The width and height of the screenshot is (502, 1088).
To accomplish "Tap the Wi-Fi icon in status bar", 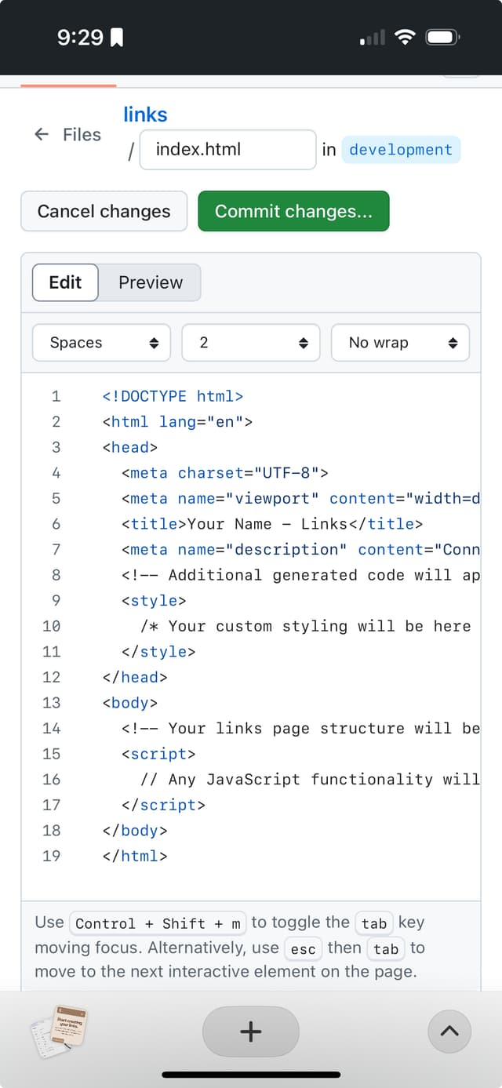I will (x=405, y=37).
